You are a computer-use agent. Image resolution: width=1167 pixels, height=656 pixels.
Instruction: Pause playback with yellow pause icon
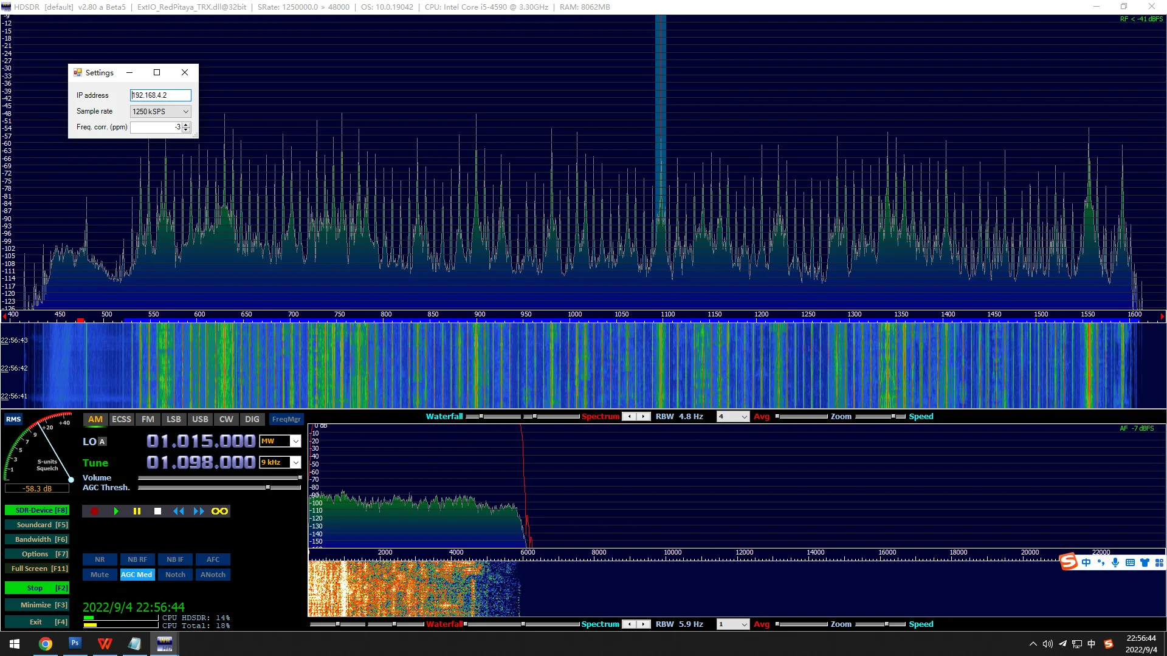[x=137, y=511]
